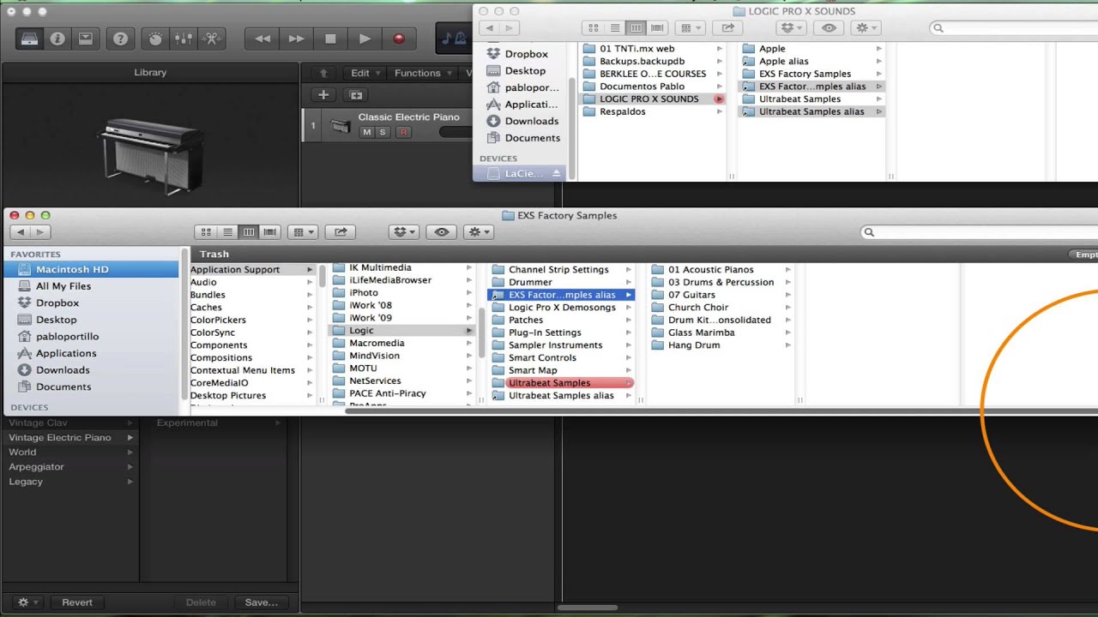Screen dimensions: 1098x617
Task: Open Smart Controls knob icon
Action: point(155,39)
